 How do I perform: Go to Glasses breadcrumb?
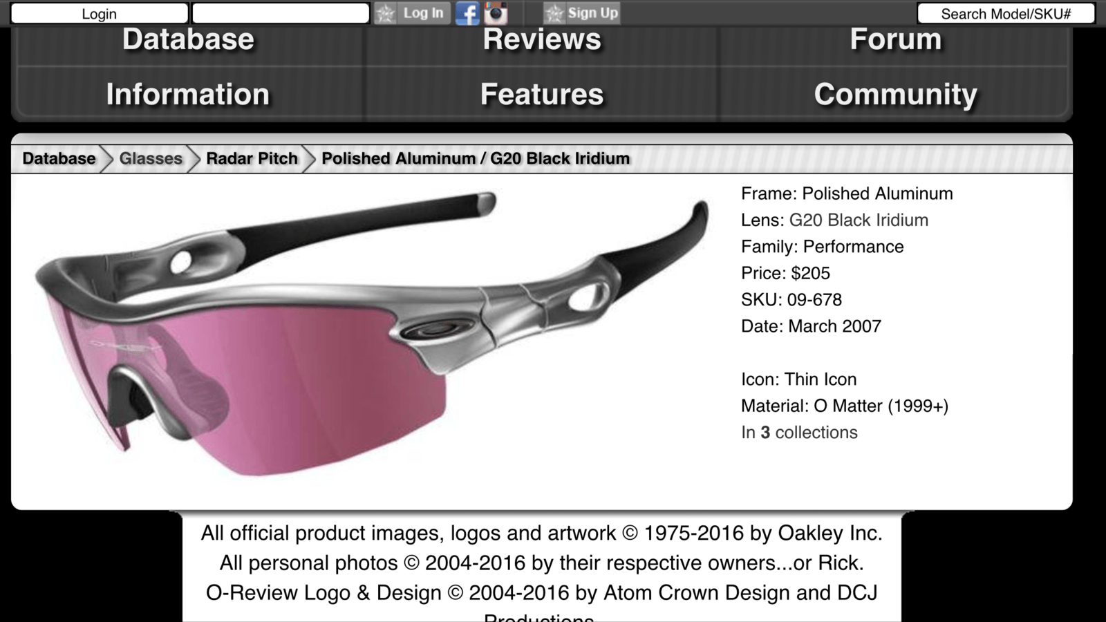click(x=151, y=159)
